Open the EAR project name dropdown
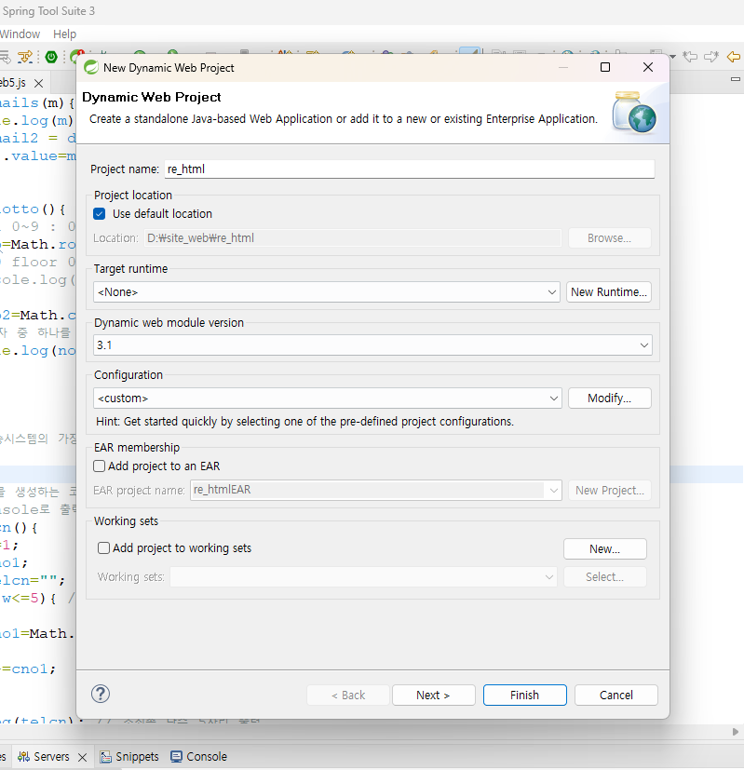Viewport: 744px width, 770px height. (x=553, y=490)
